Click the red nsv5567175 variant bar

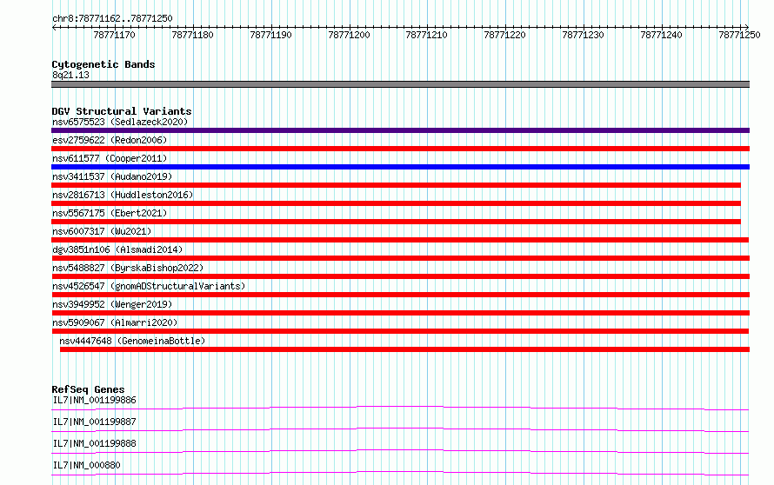(x=396, y=222)
